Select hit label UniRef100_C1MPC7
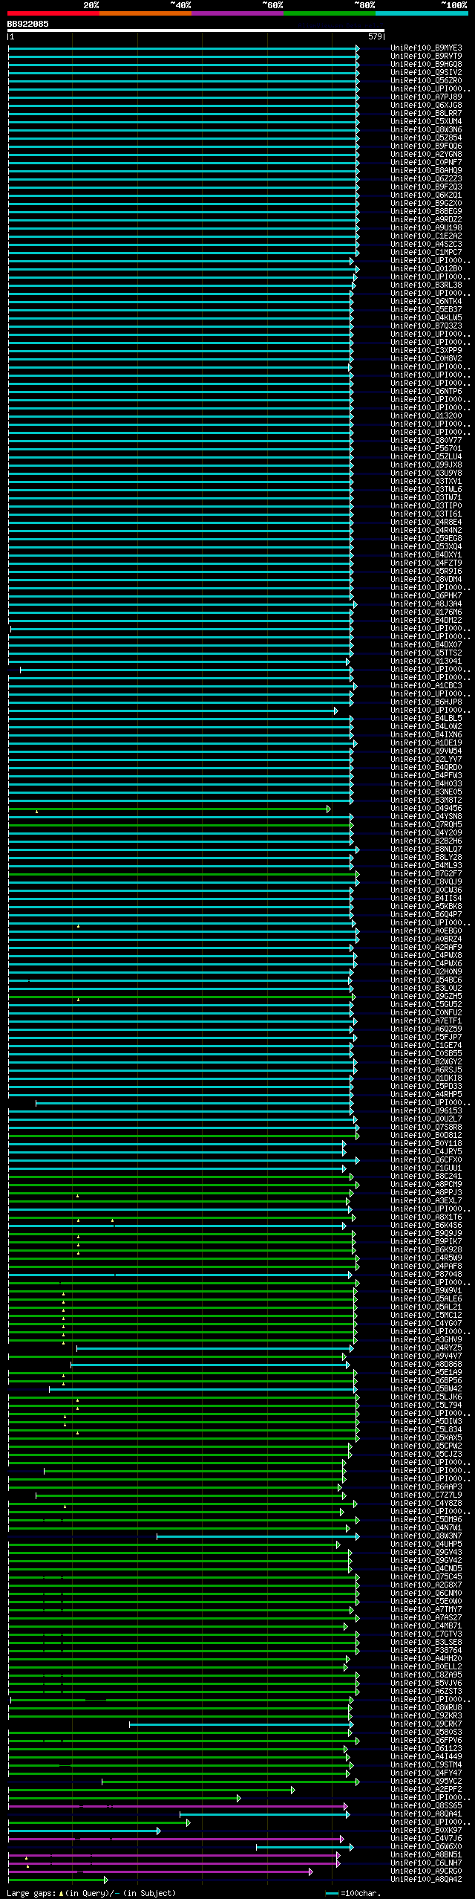The height and width of the screenshot is (1899, 475). [426, 253]
